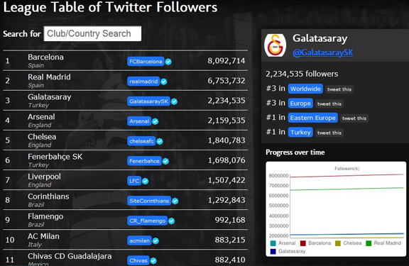Open the Fenerbahce Twitter handle
Image resolution: width=409 pixels, height=266 pixels.
tap(145, 161)
